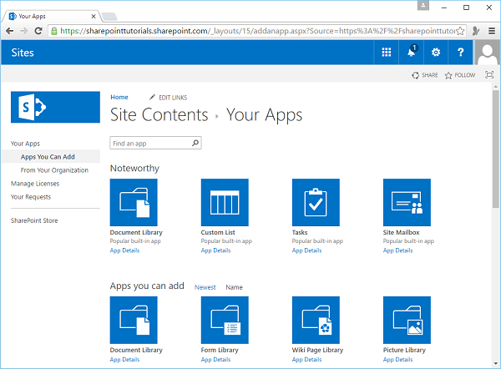Sort apps by Name
Viewport: 501px width, 369px height.
click(234, 287)
